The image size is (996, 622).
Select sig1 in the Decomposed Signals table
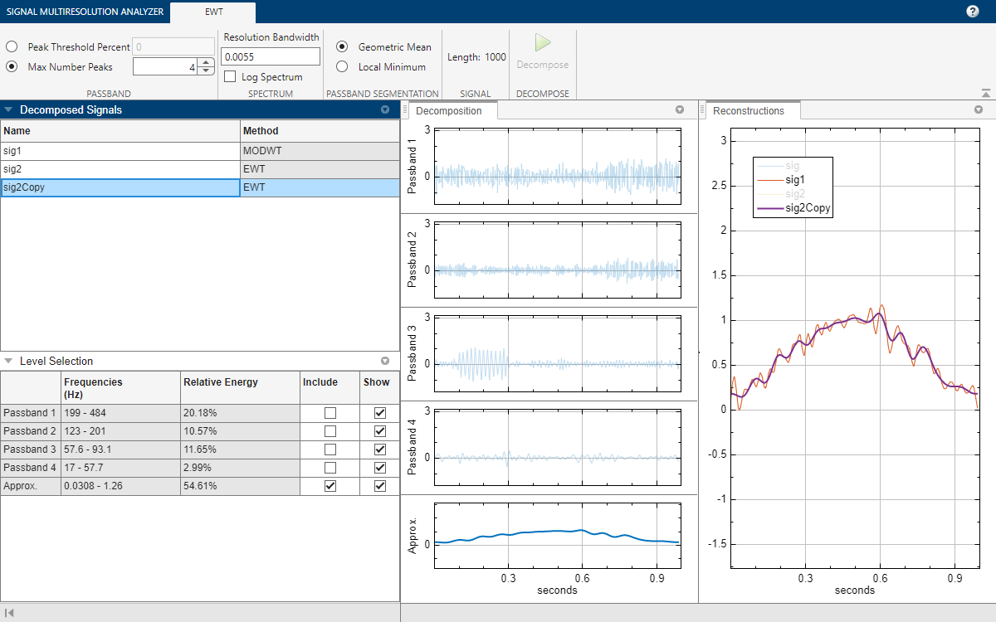point(120,151)
